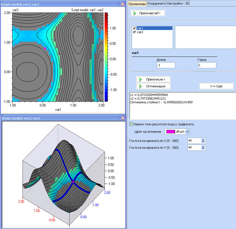The height and width of the screenshot is (229, 236).
Task: Click the Горна upper bound input field
Action: click(207, 65)
